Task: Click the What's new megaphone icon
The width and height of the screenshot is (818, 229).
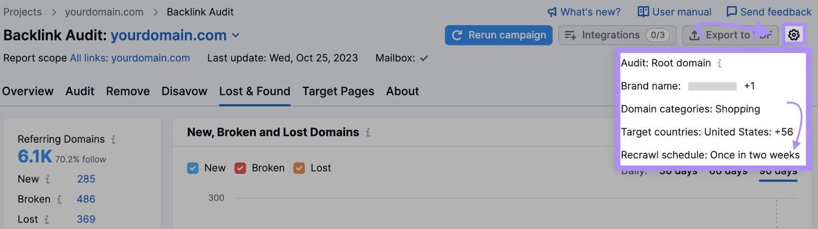Action: (x=552, y=12)
